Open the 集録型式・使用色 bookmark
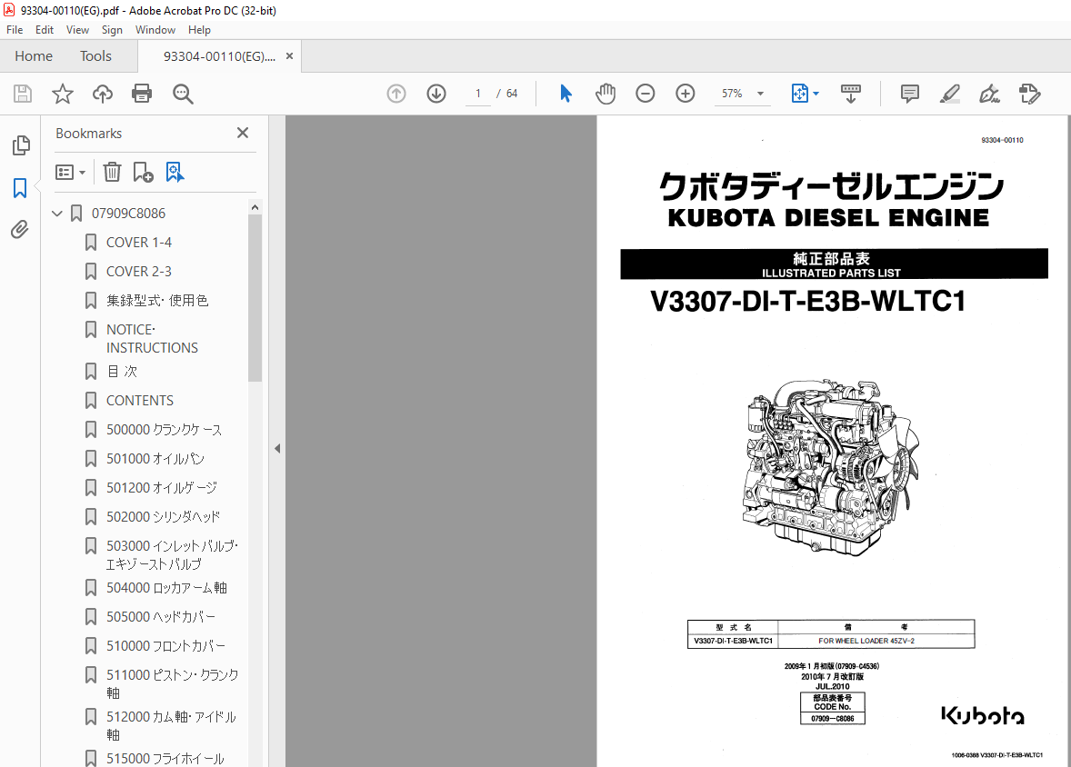This screenshot has height=767, width=1071. click(x=157, y=301)
